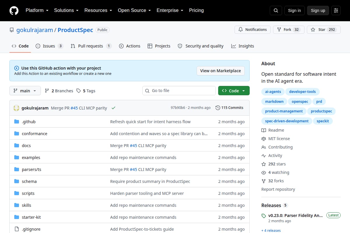This screenshot has height=233, width=350.
Task: Expand the Platform menu
Action: tap(37, 10)
